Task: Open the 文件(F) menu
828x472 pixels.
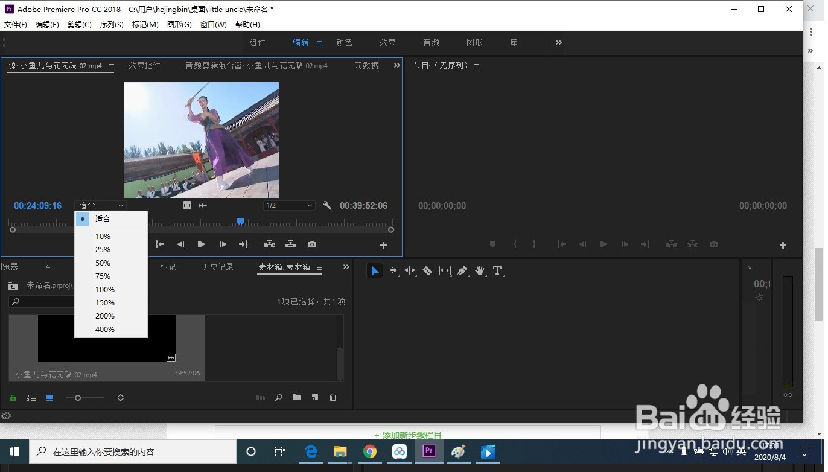Action: [x=16, y=25]
